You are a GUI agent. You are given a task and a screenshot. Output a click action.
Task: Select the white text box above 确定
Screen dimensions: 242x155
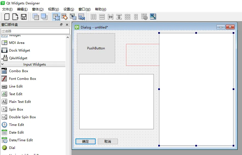116,102
